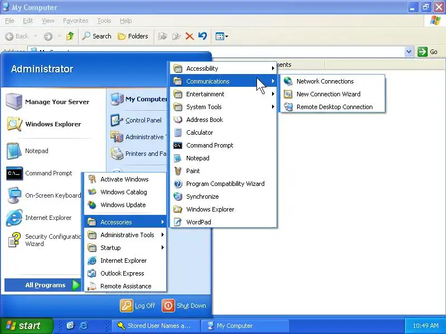Launch On-Screen Keyboard
The height and width of the screenshot is (334, 446).
[x=43, y=195]
